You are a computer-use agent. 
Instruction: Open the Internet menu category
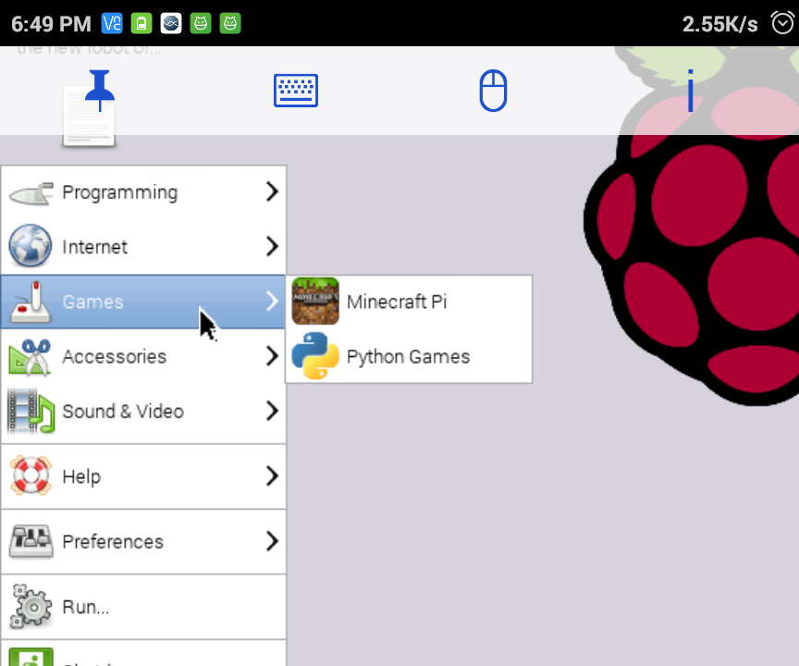click(95, 247)
